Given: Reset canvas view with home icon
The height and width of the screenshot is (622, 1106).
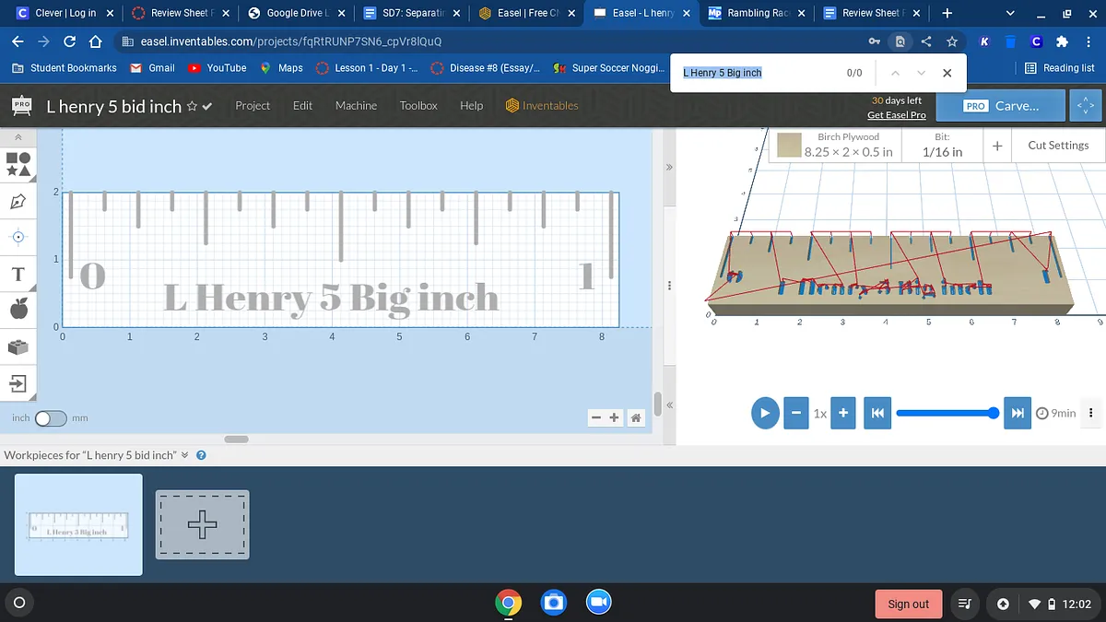Looking at the screenshot, I should pos(635,418).
